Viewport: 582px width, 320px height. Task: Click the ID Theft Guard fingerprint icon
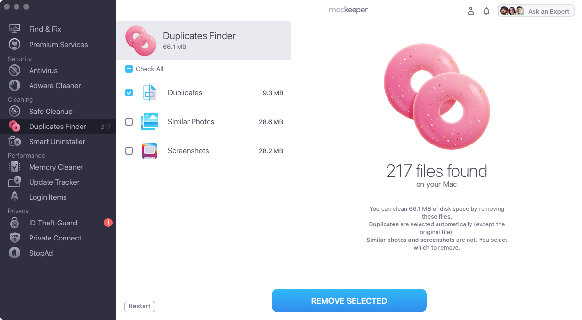click(15, 223)
